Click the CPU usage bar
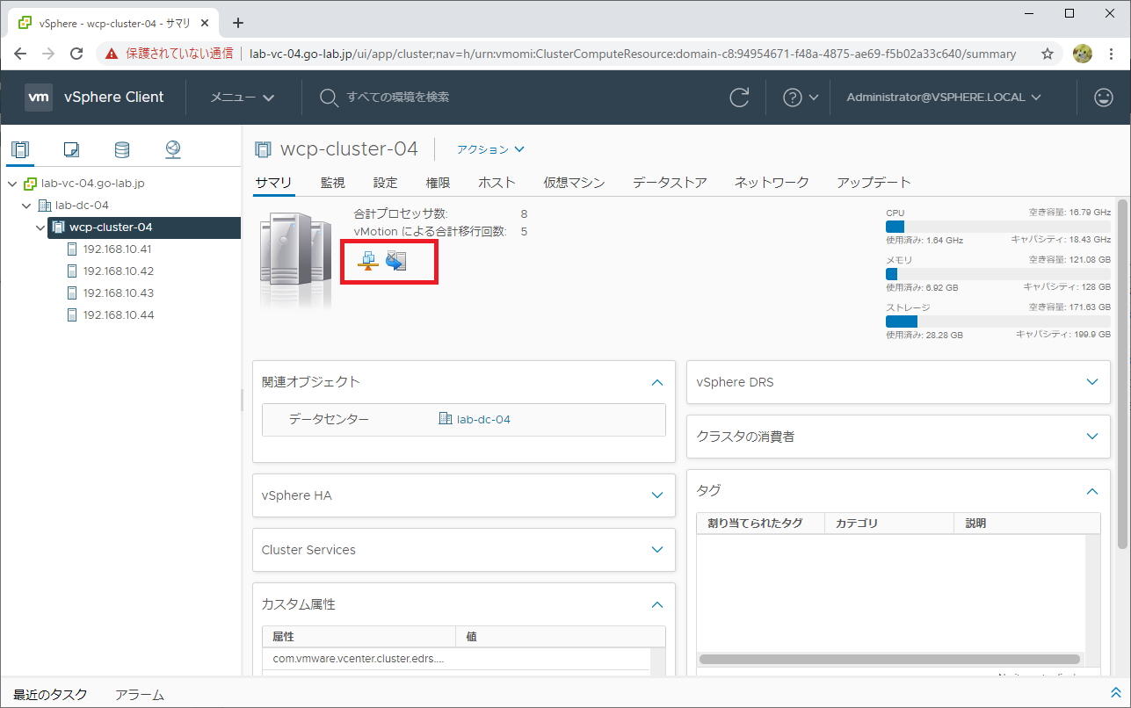1131x708 pixels. [997, 227]
